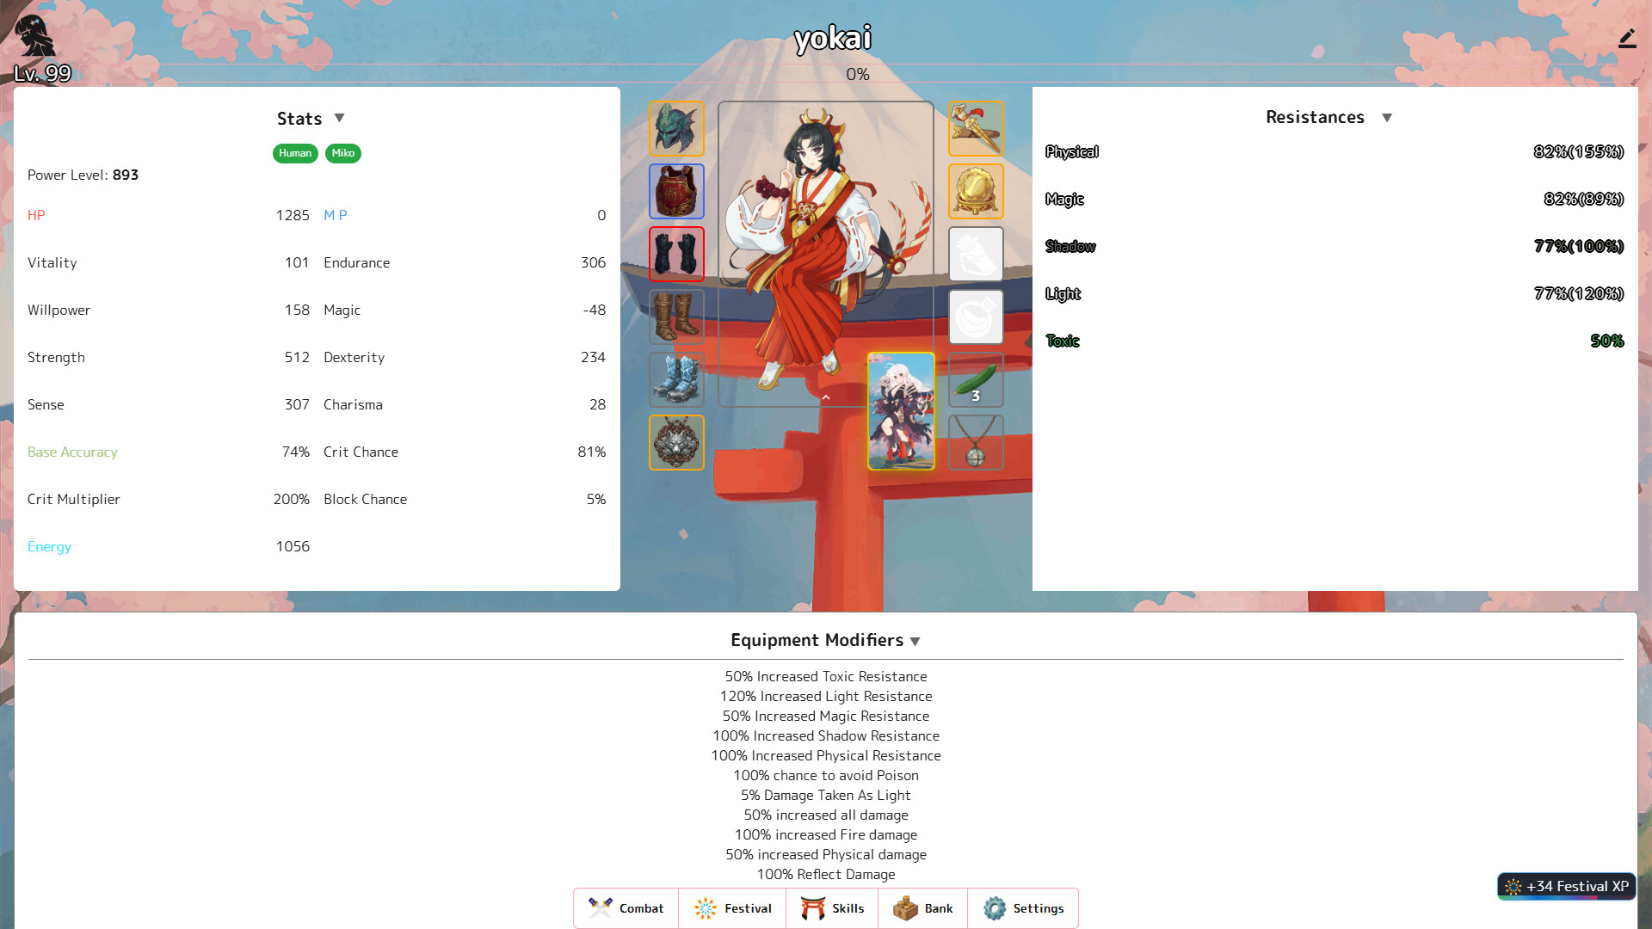
Task: Collapse the Resistances panel arrow
Action: (x=1387, y=118)
